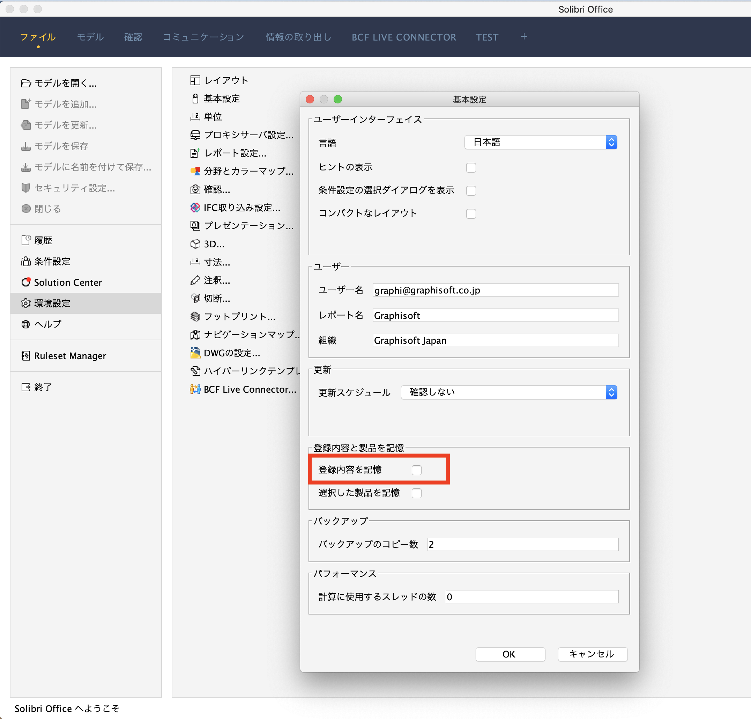Image resolution: width=751 pixels, height=719 pixels.
Task: Click the 確認 settings icon in list
Action: [195, 189]
